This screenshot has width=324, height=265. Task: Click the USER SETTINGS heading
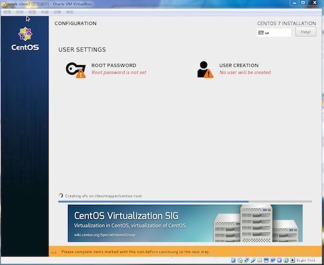(x=82, y=50)
